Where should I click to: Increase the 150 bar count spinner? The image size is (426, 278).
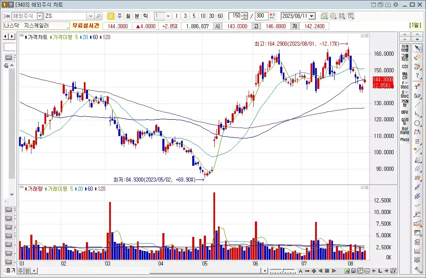pos(245,15)
